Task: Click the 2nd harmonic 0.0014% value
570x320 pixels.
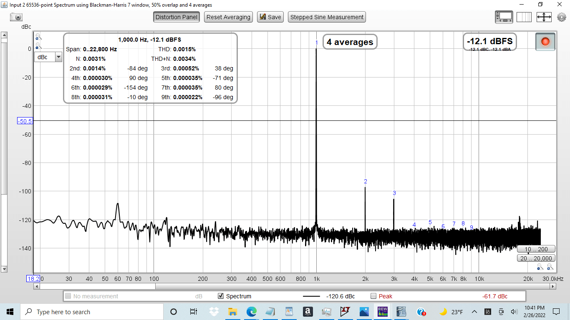Action: pos(94,68)
